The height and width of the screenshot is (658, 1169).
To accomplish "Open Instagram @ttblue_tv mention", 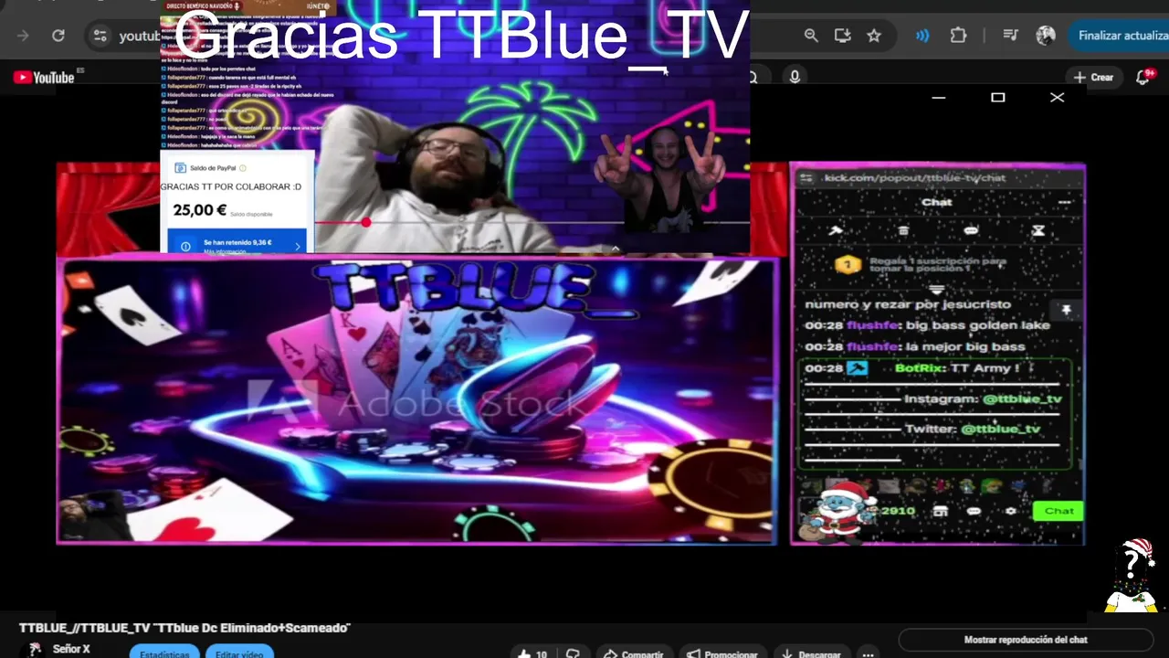I will tap(1022, 399).
